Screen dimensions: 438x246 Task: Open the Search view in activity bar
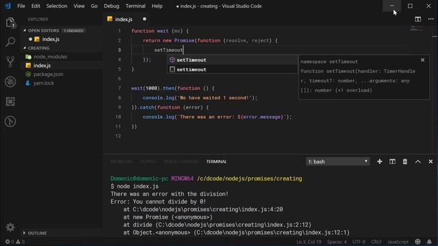tap(10, 42)
